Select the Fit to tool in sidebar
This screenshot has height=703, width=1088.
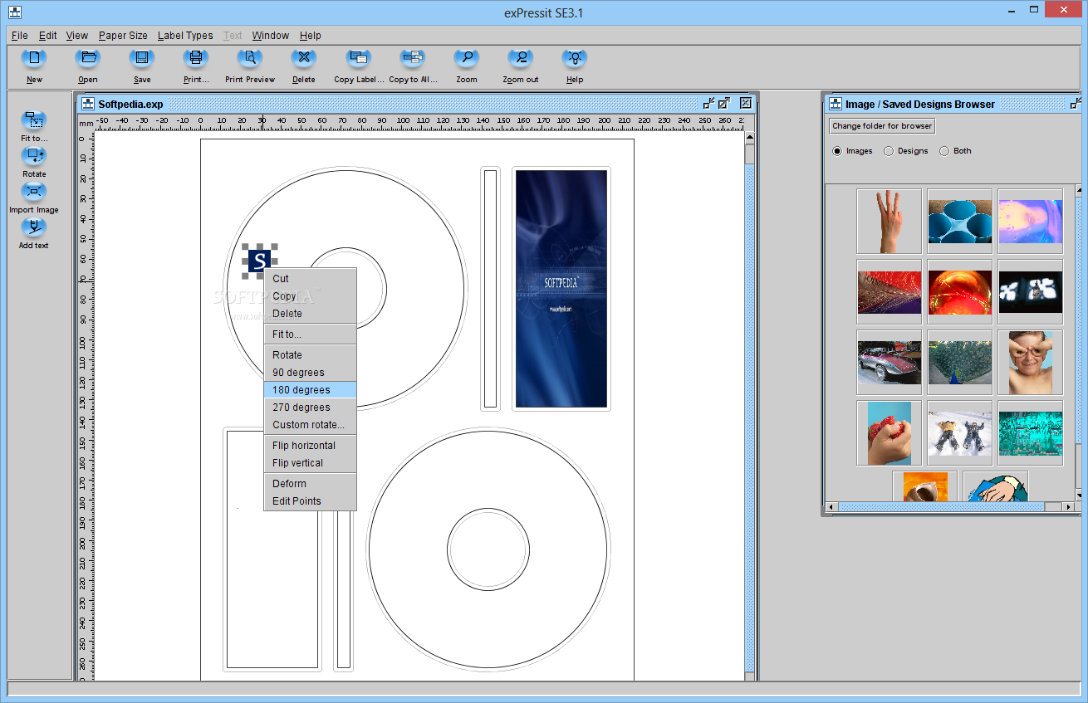pos(34,121)
